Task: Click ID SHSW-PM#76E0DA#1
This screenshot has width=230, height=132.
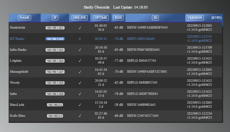Action: click(x=143, y=50)
